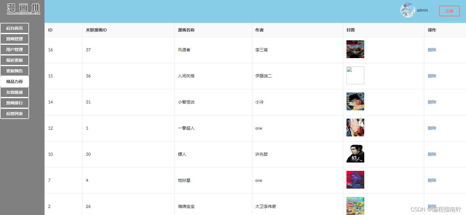Image resolution: width=466 pixels, height=215 pixels.
Task: Click ID 7 in the 地狱星 row
Action: tap(49, 180)
